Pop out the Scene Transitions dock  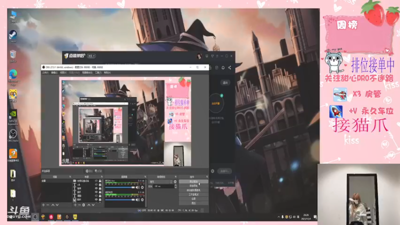pos(176,176)
